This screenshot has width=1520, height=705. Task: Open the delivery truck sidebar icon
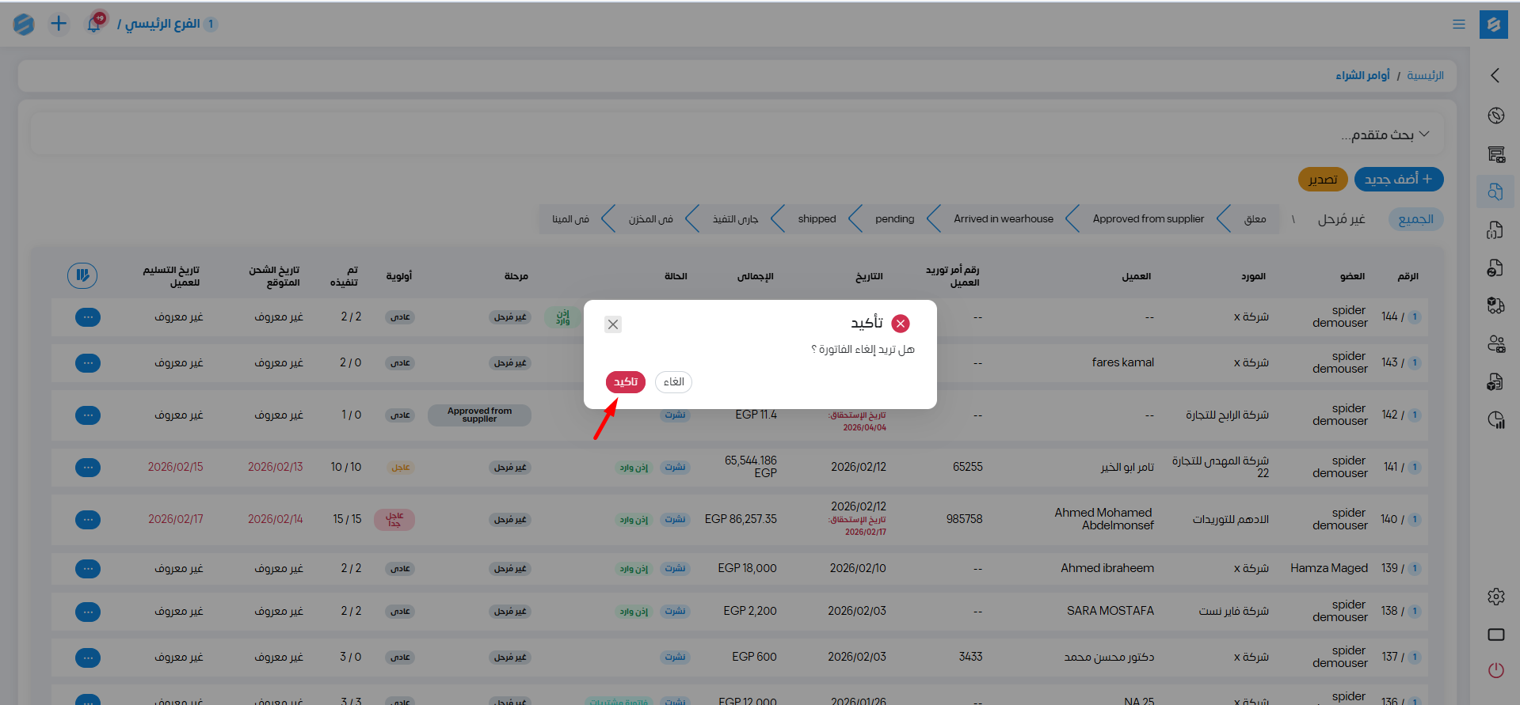coord(1495,305)
